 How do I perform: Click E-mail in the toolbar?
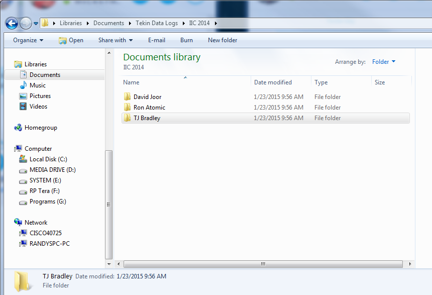[x=157, y=40]
